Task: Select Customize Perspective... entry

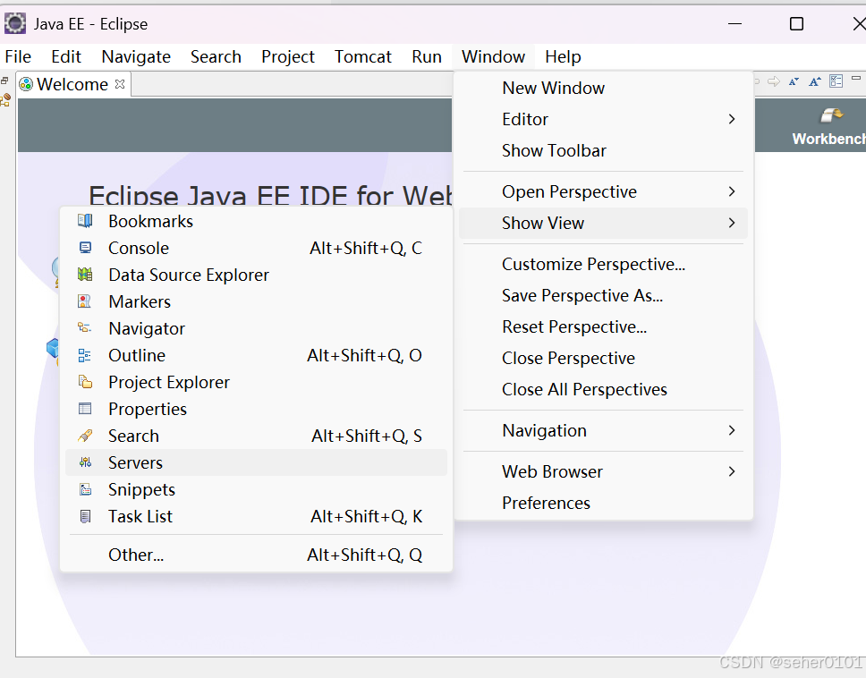Action: pos(603,265)
